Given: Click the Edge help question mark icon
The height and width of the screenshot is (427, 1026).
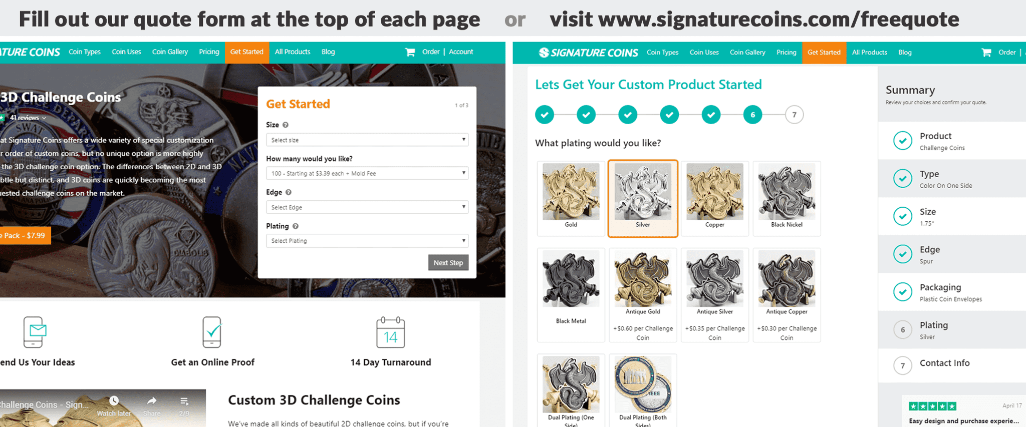Looking at the screenshot, I should (x=289, y=192).
